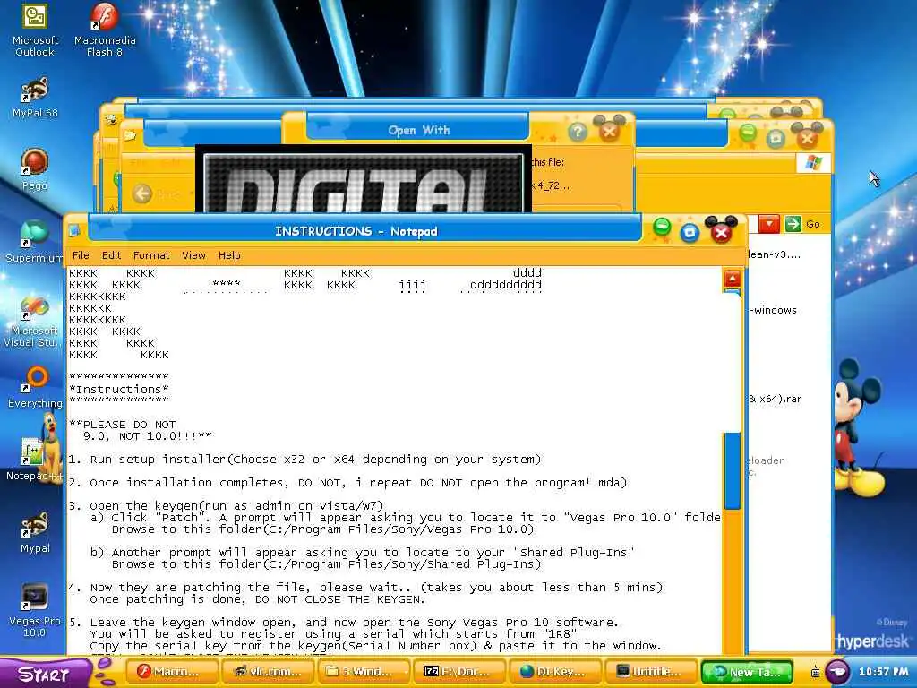This screenshot has width=917, height=688.
Task: Click the system tray purple round icon
Action: pyautogui.click(x=837, y=671)
